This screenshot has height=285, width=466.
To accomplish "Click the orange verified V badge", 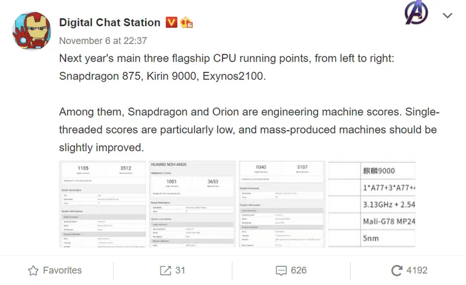I will coord(172,23).
